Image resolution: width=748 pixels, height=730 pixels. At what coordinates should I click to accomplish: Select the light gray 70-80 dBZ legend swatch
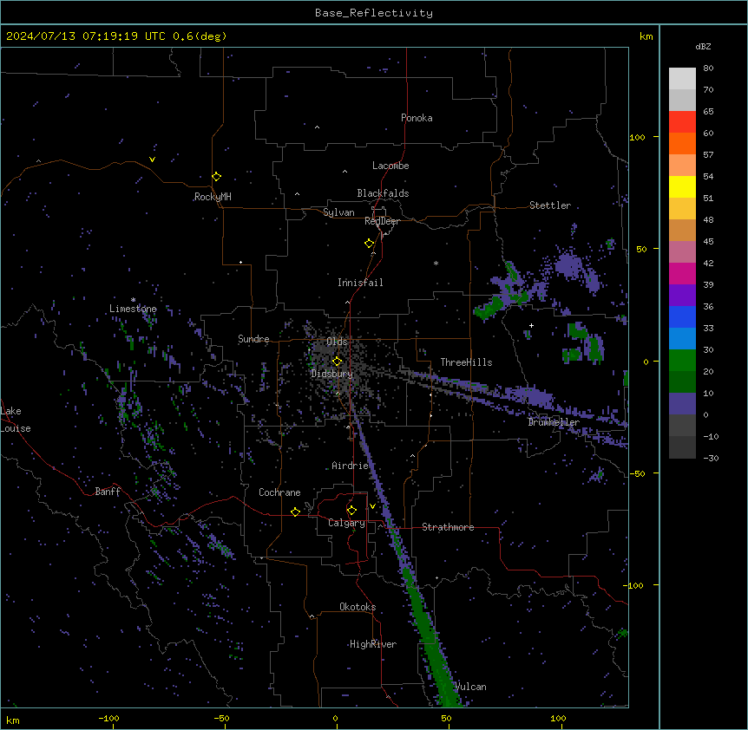click(682, 79)
